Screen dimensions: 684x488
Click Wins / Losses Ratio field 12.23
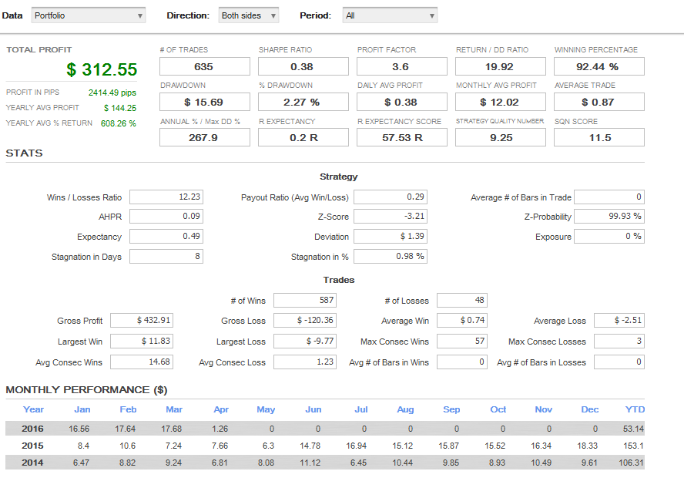[x=166, y=197]
